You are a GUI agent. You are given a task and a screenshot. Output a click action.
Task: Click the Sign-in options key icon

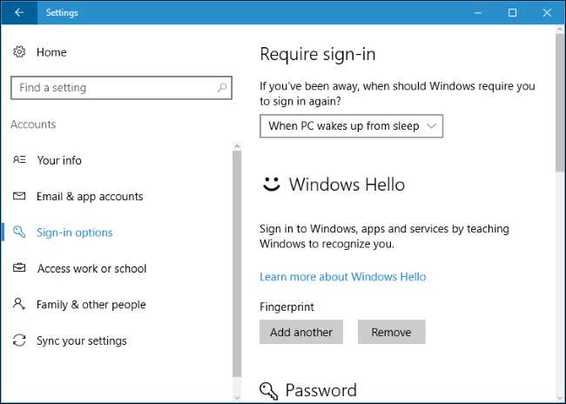(19, 232)
